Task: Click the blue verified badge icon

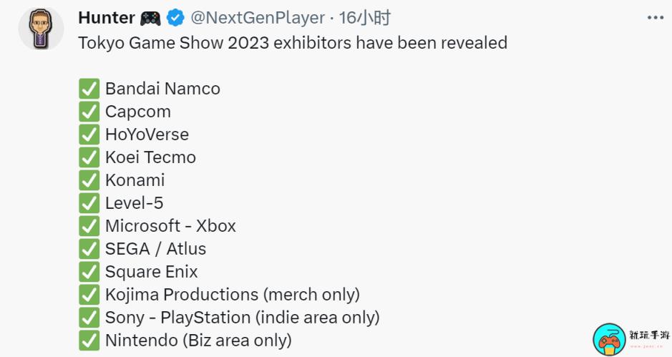Action: [175, 18]
